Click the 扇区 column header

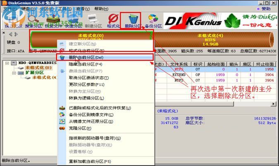point(247,64)
